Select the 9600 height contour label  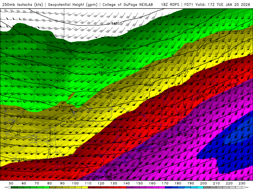[102, 73]
